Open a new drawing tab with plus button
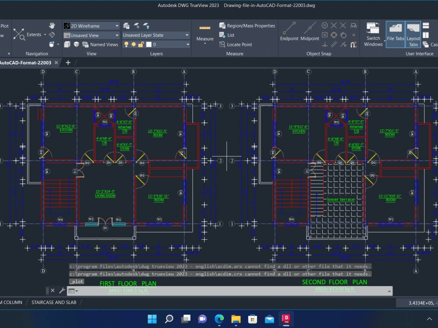 68,63
